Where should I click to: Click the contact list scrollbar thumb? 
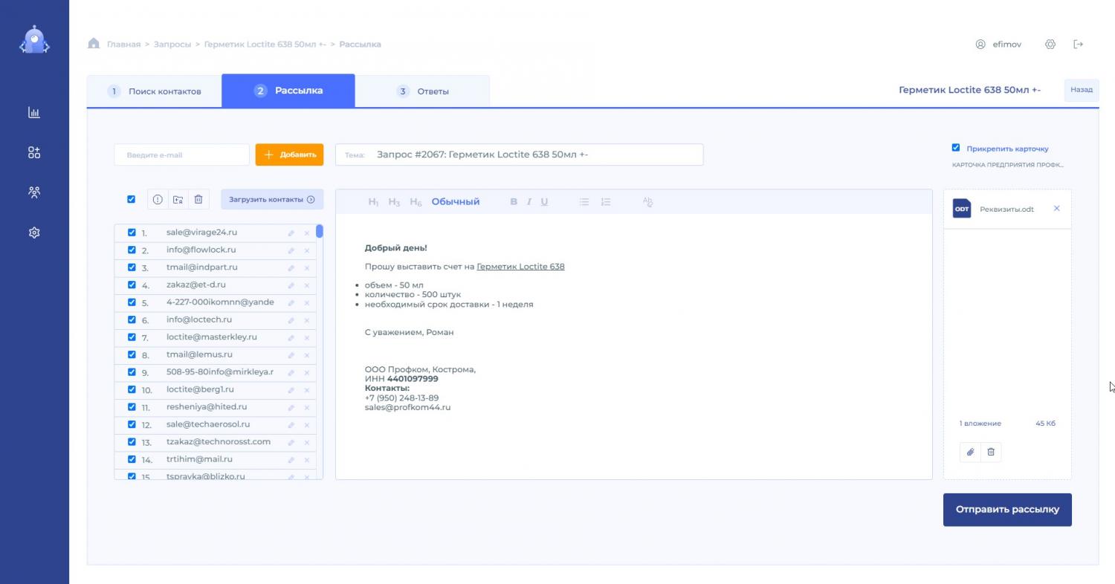point(320,231)
